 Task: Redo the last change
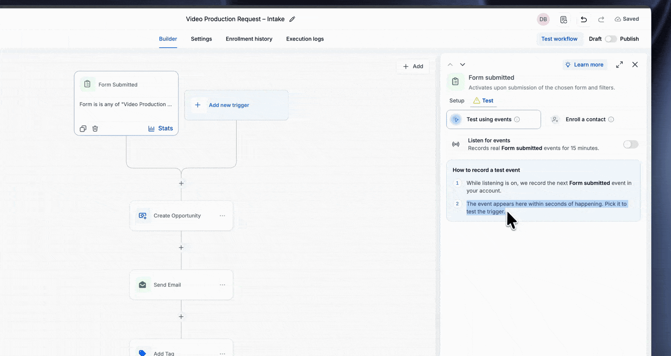pos(601,20)
